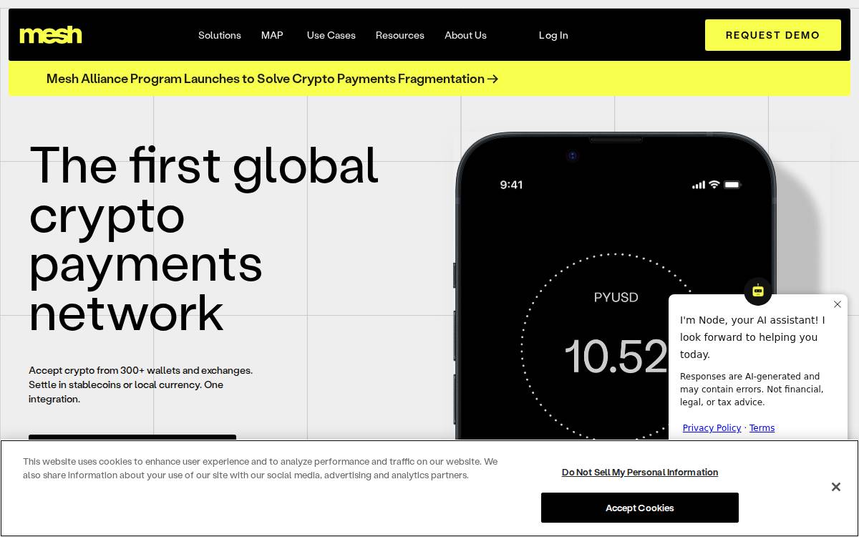Open the Privacy Policy link in chat

pos(712,428)
